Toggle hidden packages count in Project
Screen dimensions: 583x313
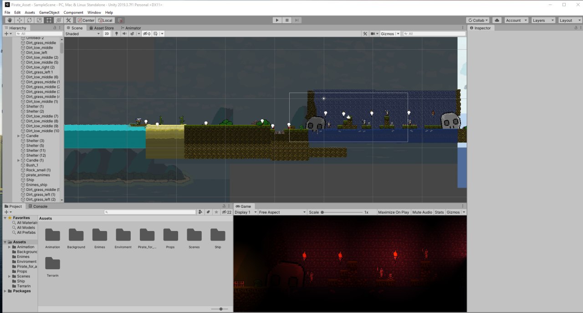click(x=226, y=212)
